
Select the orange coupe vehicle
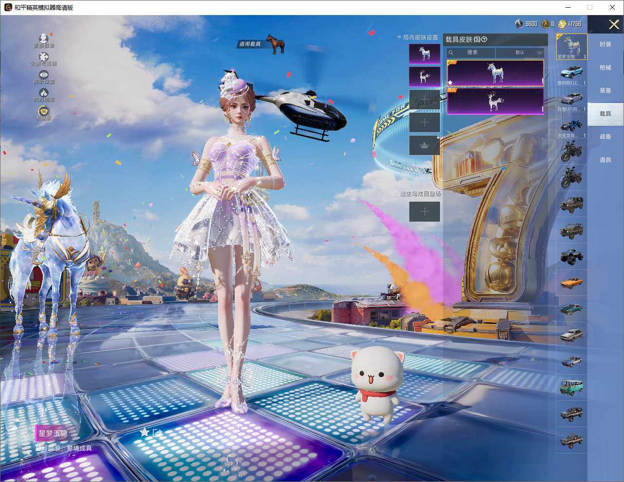click(x=571, y=283)
